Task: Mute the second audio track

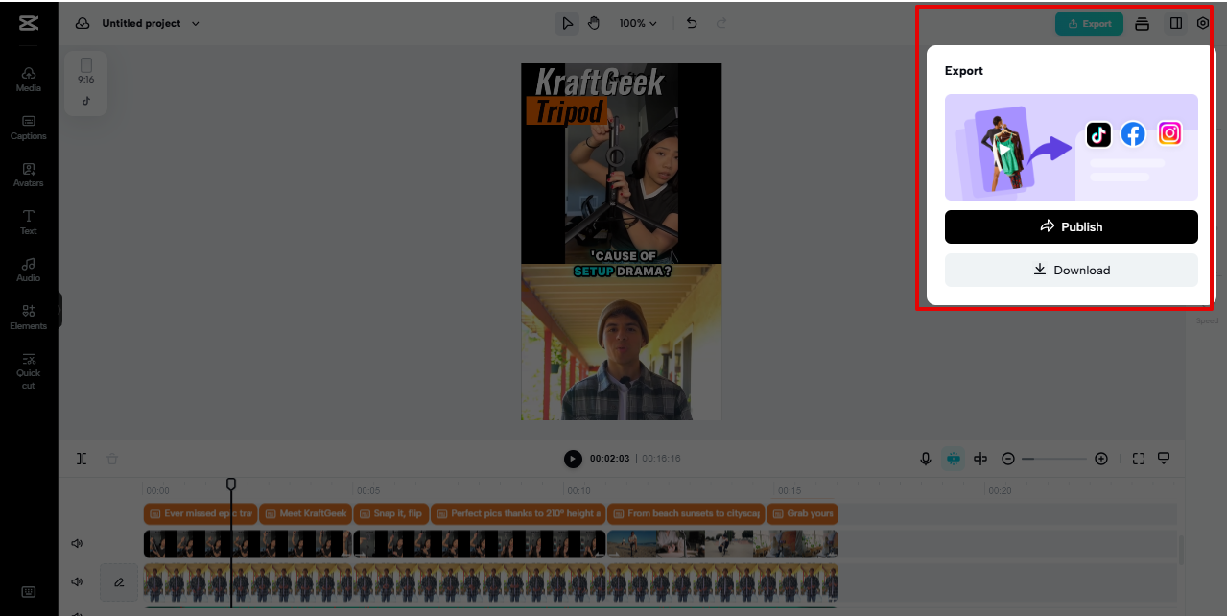Action: click(x=76, y=582)
